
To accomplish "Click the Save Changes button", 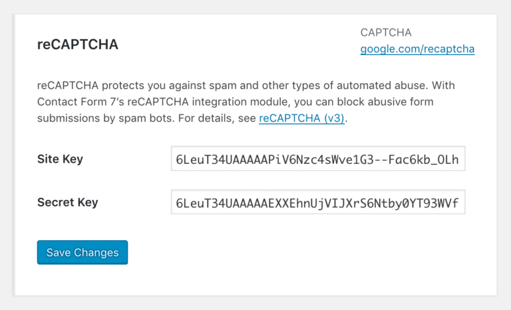I will (x=83, y=252).
